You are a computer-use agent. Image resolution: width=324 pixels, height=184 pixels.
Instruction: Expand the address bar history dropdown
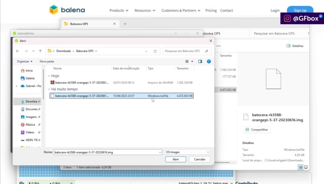[x=146, y=51]
